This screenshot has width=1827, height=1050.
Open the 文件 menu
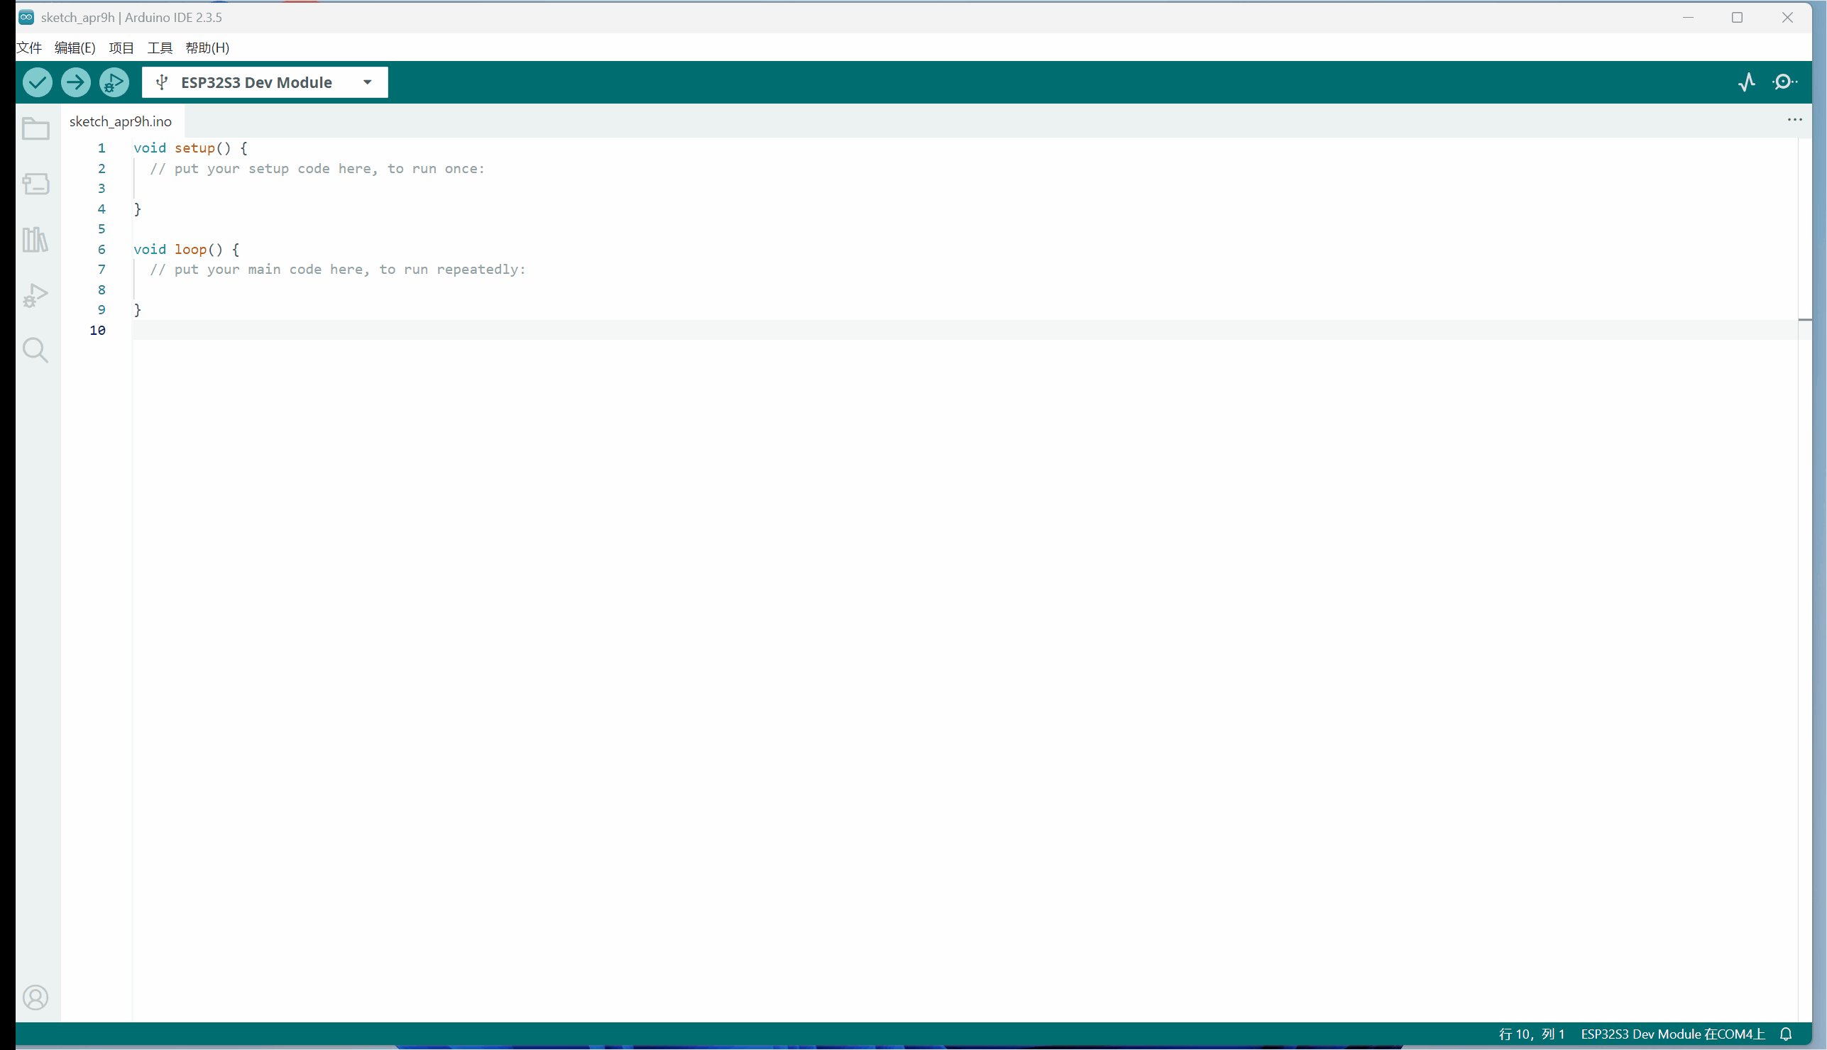point(29,48)
